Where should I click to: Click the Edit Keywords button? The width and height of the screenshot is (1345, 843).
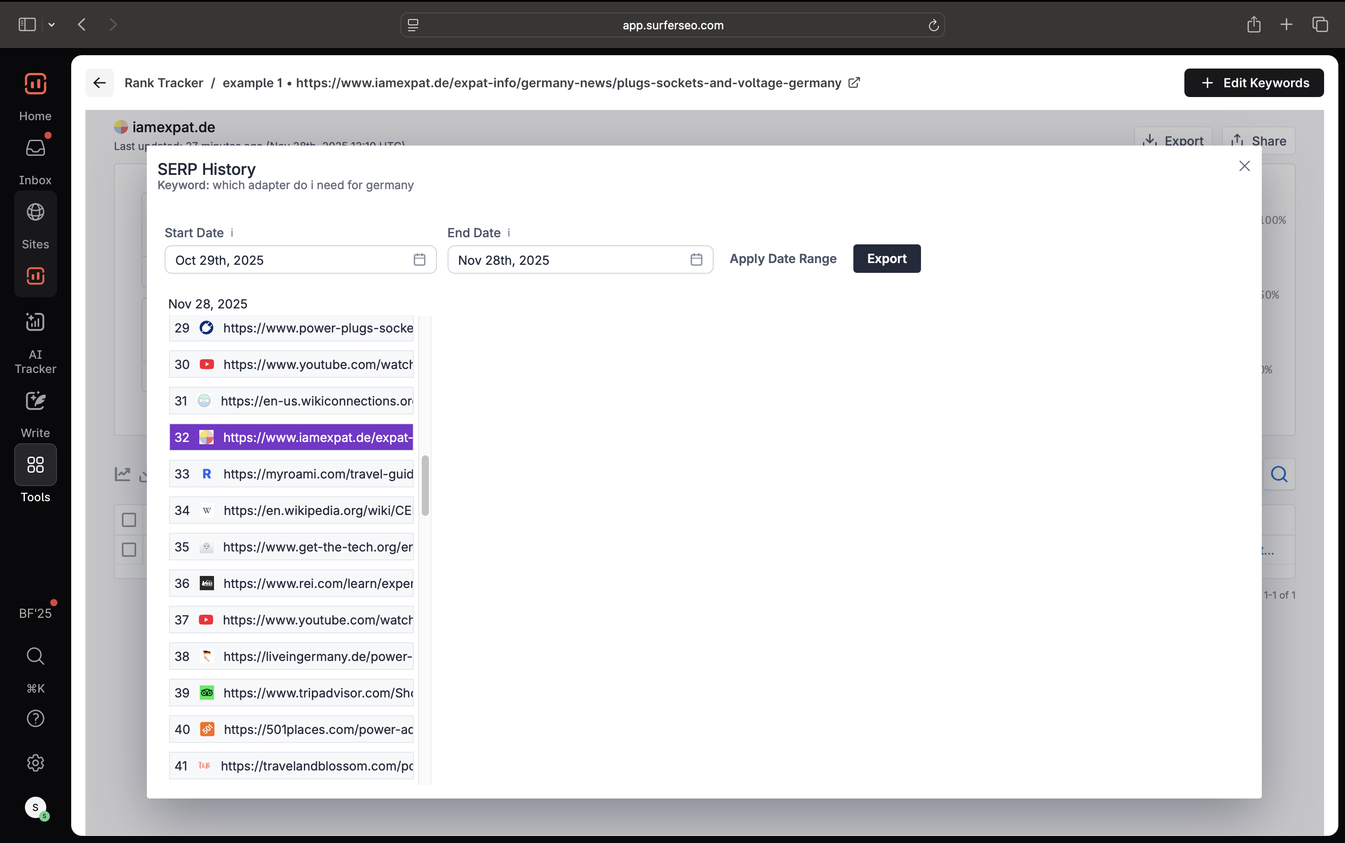[x=1254, y=82]
